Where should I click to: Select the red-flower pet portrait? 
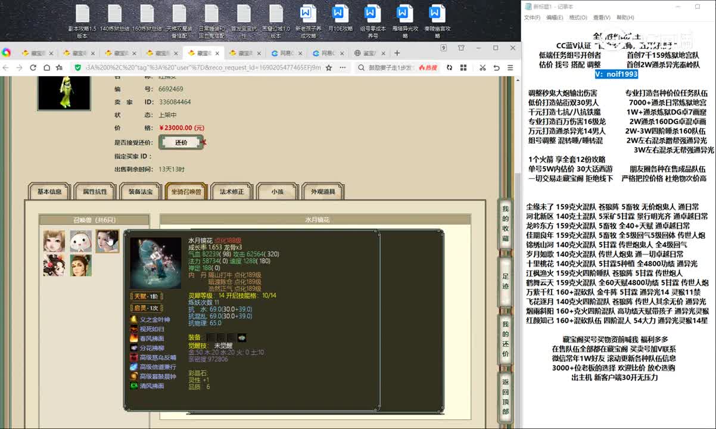54,265
